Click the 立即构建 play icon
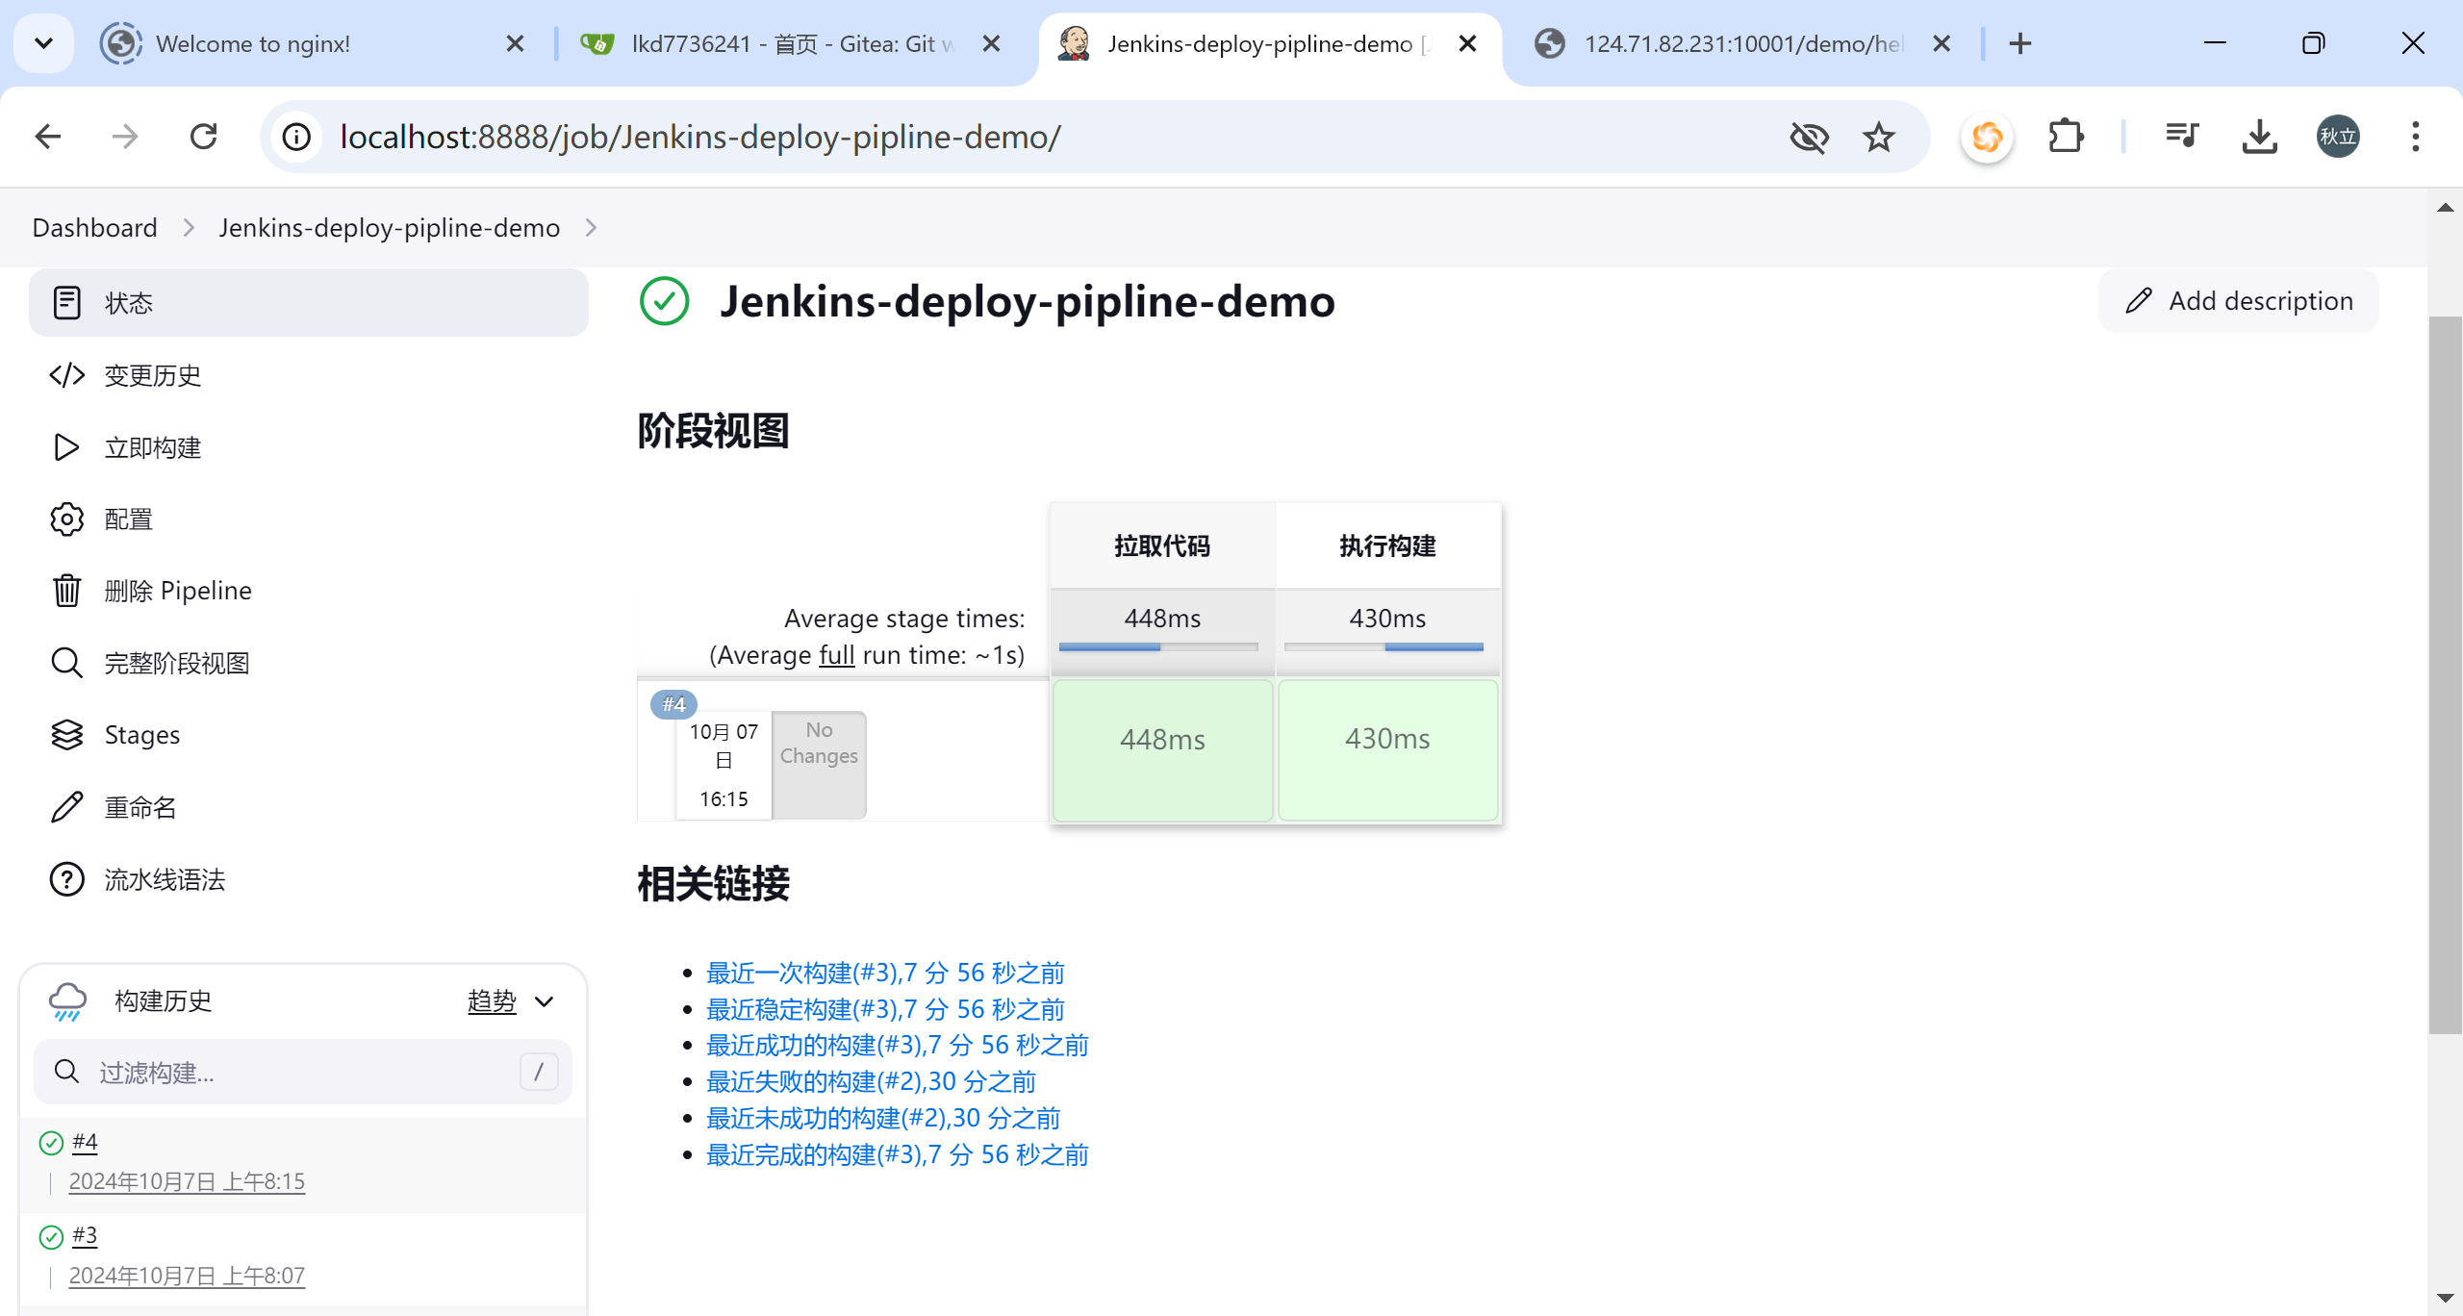 point(65,447)
